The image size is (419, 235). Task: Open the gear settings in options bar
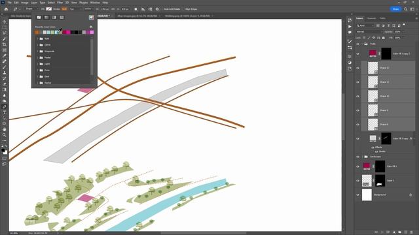click(157, 9)
